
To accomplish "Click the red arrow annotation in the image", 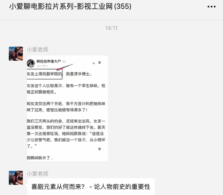I will (65, 67).
